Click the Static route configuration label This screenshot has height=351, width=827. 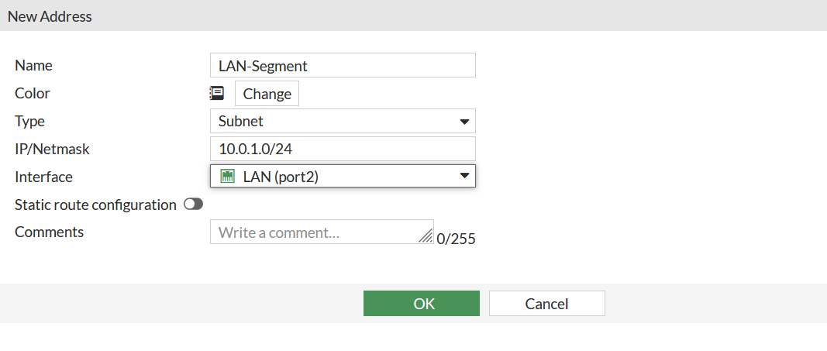pyautogui.click(x=95, y=205)
